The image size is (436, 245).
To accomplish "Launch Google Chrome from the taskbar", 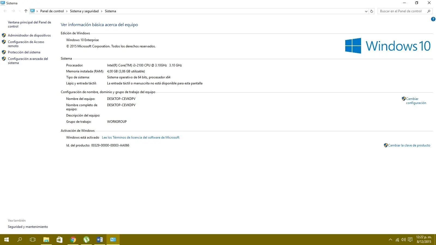I will coord(73,240).
